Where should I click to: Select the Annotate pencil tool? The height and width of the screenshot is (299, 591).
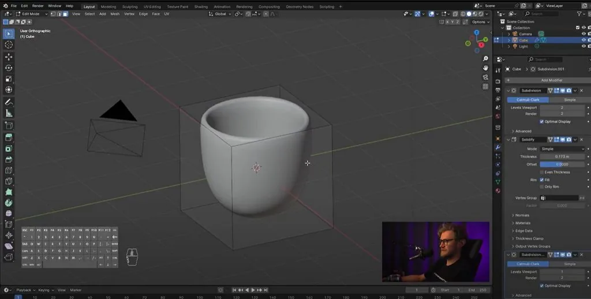[x=9, y=102]
